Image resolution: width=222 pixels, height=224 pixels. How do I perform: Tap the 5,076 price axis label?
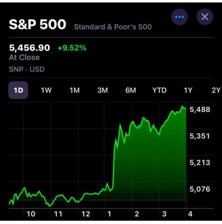200,189
